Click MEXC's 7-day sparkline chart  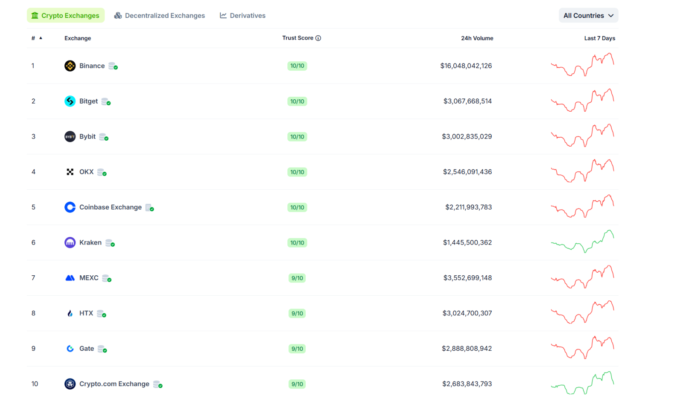(582, 277)
